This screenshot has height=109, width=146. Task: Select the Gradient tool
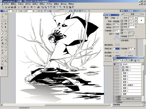tap(2, 43)
